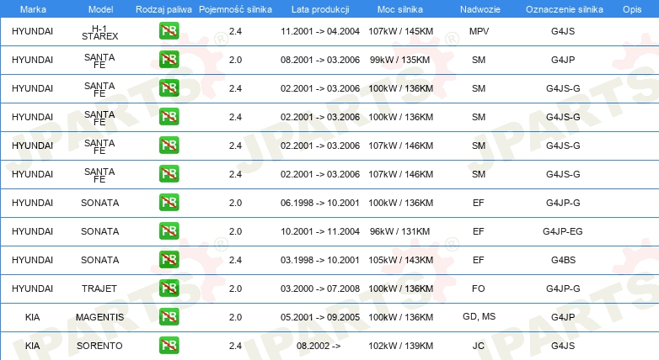Select the date range 05.2001 -> 09.2005
The height and width of the screenshot is (360, 659).
[320, 317]
